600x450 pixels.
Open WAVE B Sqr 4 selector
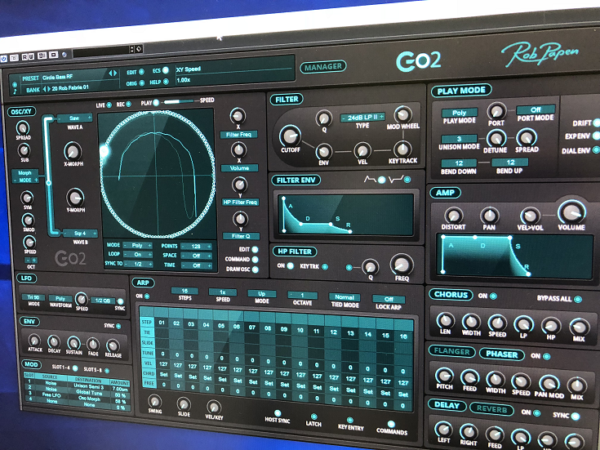80,234
